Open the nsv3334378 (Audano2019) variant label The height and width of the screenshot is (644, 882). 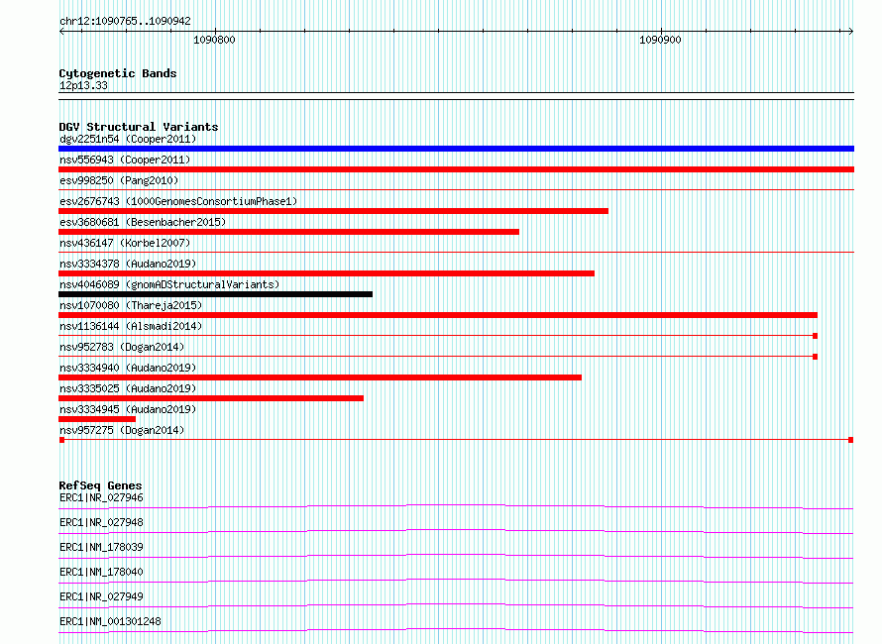[x=128, y=264]
